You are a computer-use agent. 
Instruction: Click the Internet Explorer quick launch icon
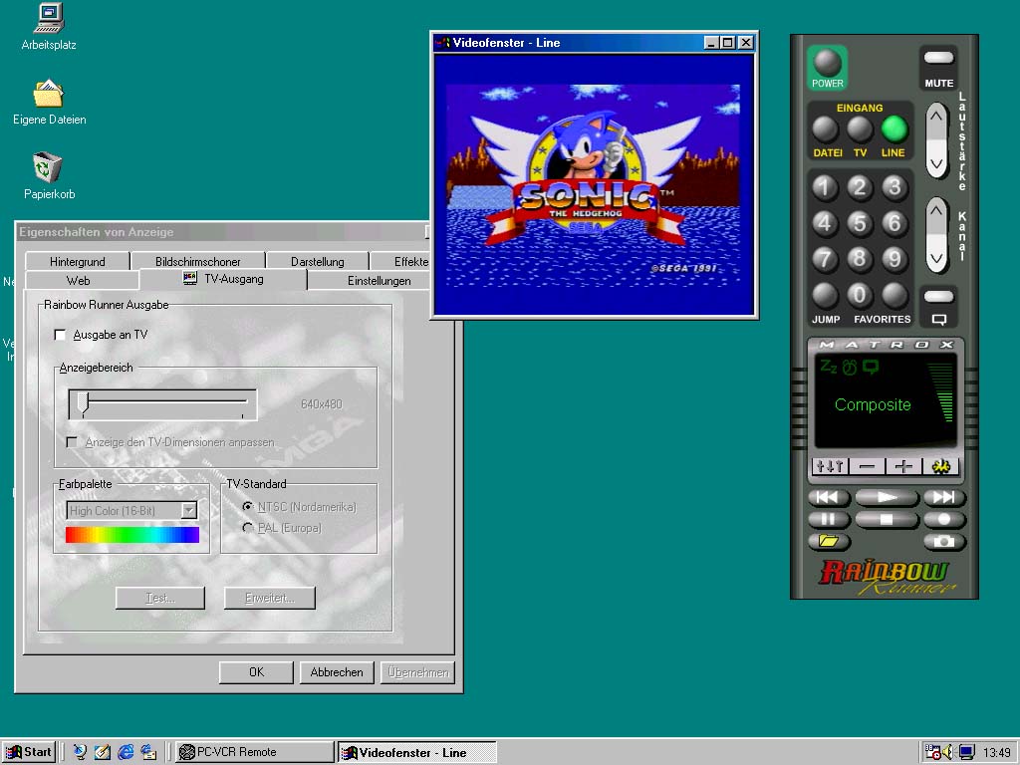126,752
